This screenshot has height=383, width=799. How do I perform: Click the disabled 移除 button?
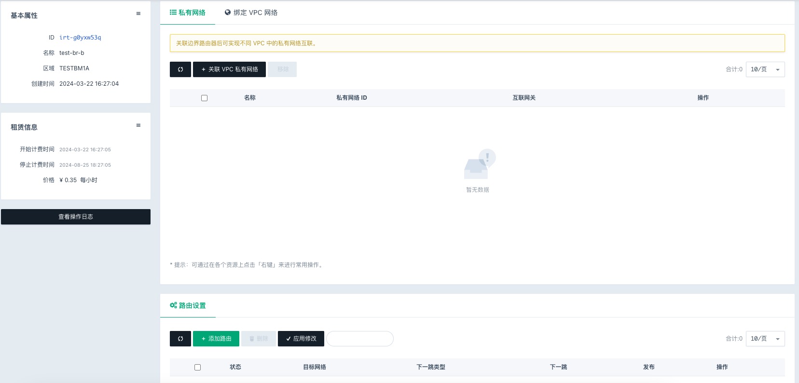282,69
